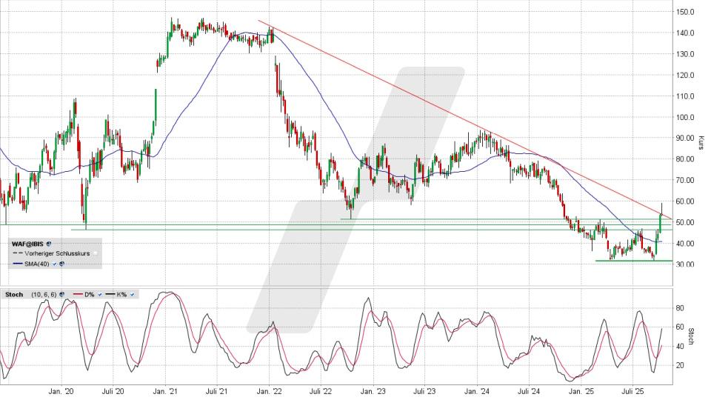Screen dimensions: 711x400
Task: Open settings icon next to WAF@IBIS
Action: point(50,243)
